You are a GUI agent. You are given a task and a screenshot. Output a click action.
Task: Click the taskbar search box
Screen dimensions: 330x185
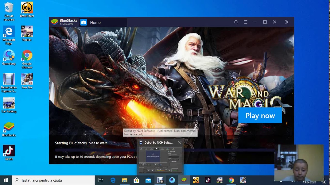click(x=53, y=180)
